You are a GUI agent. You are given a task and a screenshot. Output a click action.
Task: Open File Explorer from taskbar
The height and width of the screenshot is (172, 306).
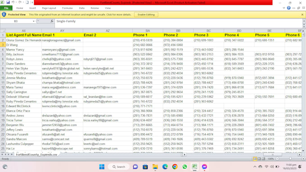point(155,167)
